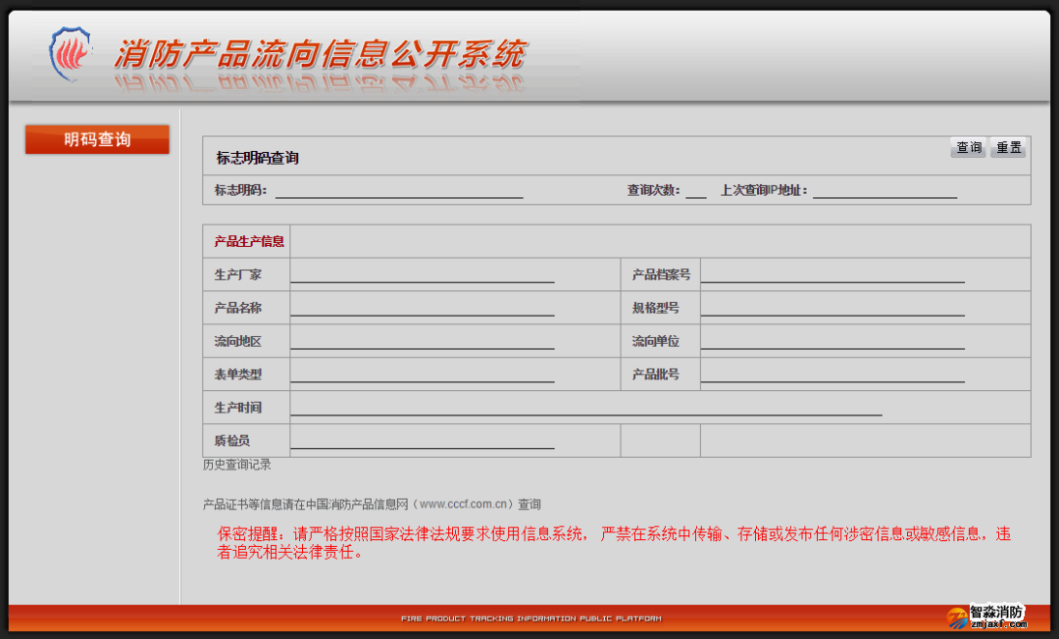
Task: Open the 历史查询记录 link
Action: click(237, 465)
